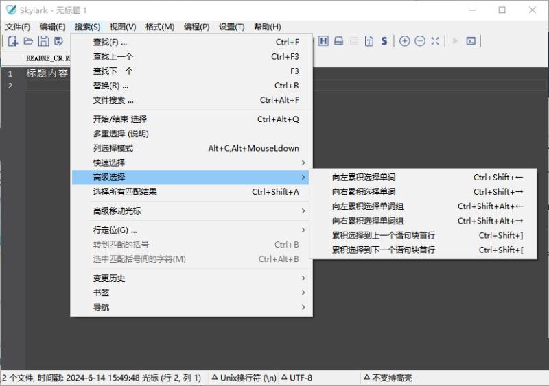Click the zoom out minus icon
Viewport: 549px width, 386px height.
[420, 41]
